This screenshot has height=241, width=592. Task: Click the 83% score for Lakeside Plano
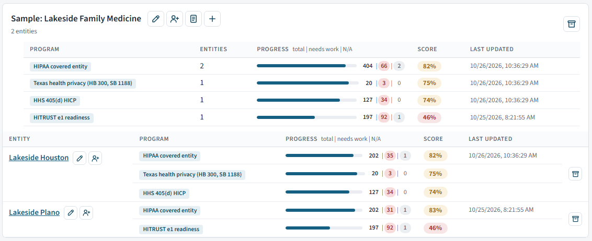tap(435, 211)
